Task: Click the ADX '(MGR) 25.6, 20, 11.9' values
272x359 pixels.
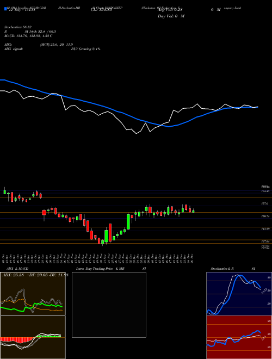Action: [57, 45]
